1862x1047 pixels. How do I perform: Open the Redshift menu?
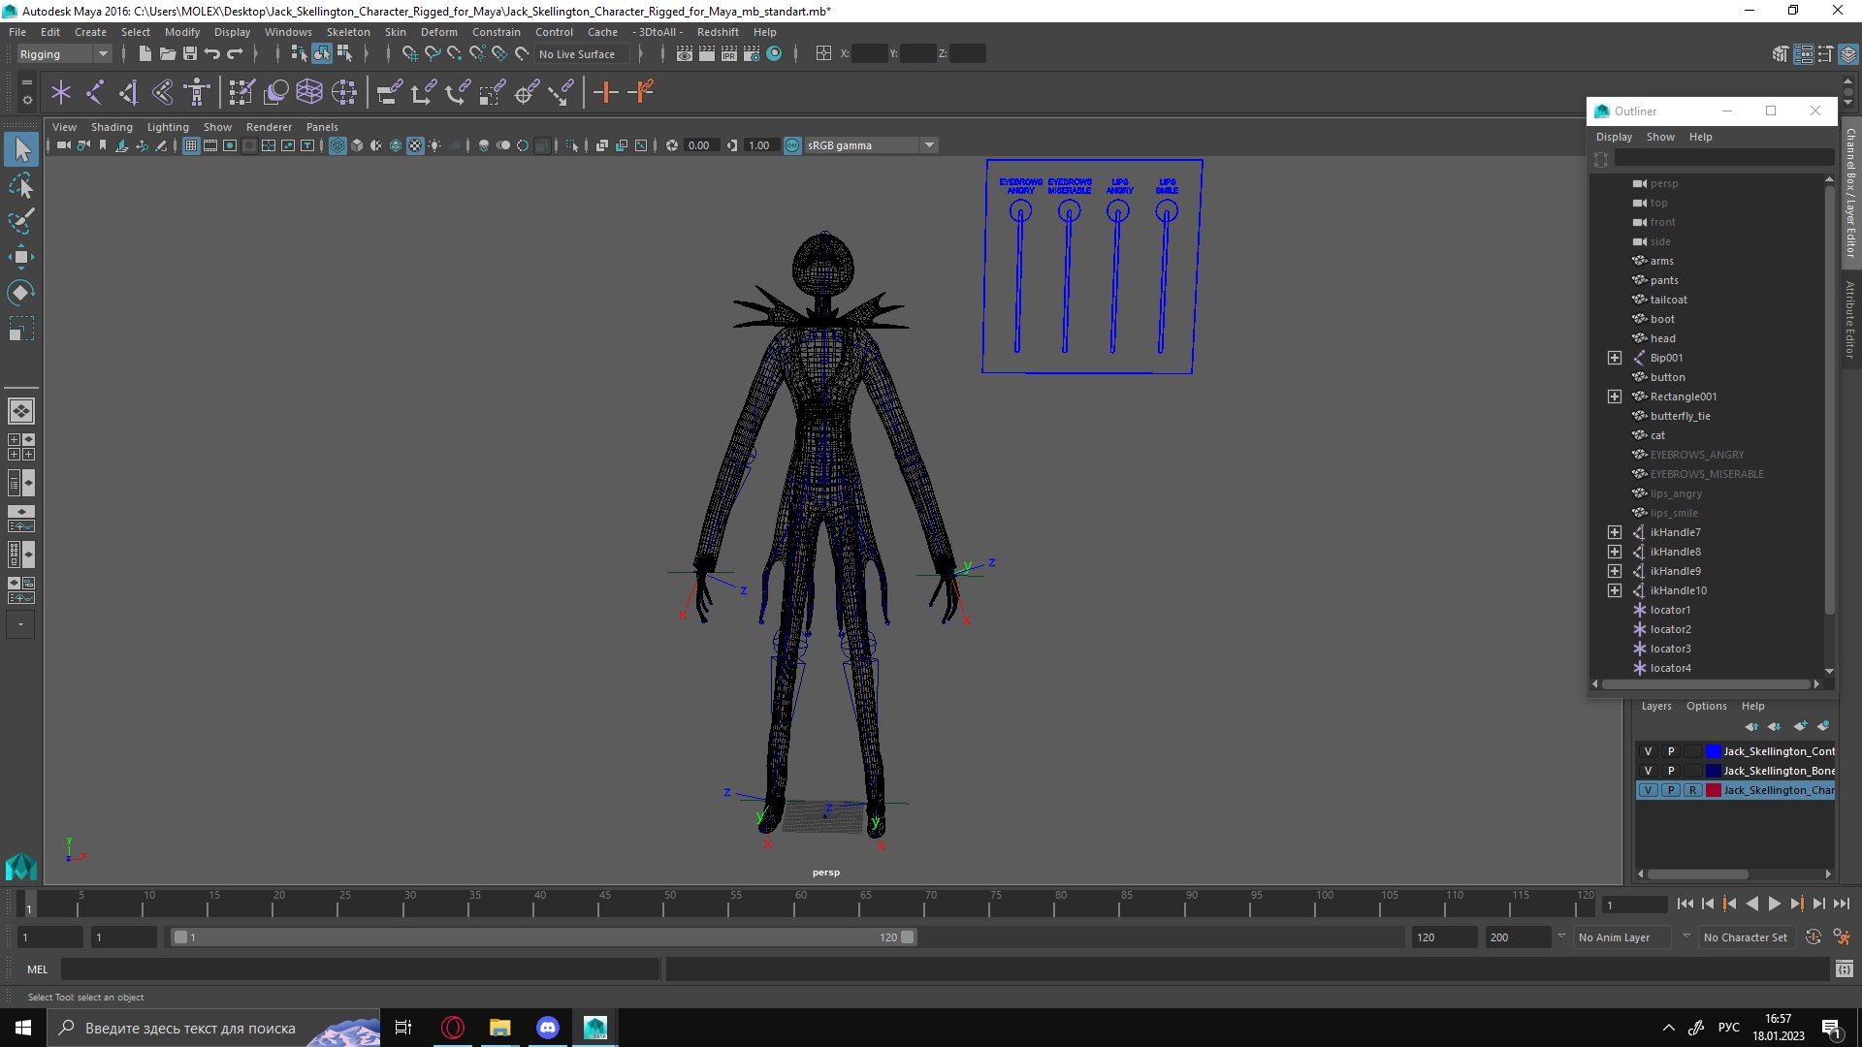(x=718, y=32)
